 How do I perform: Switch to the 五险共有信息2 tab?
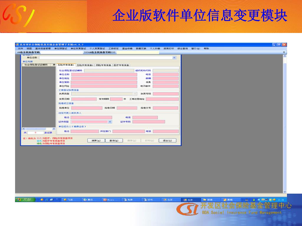(85, 65)
